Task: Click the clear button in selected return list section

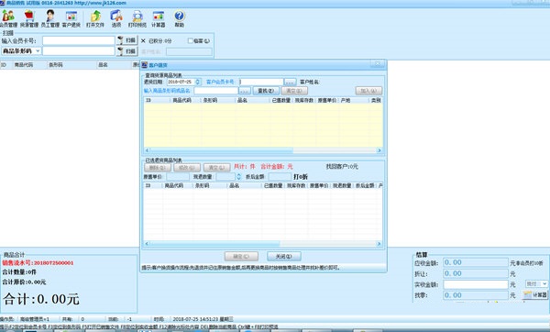Action: click(x=216, y=168)
